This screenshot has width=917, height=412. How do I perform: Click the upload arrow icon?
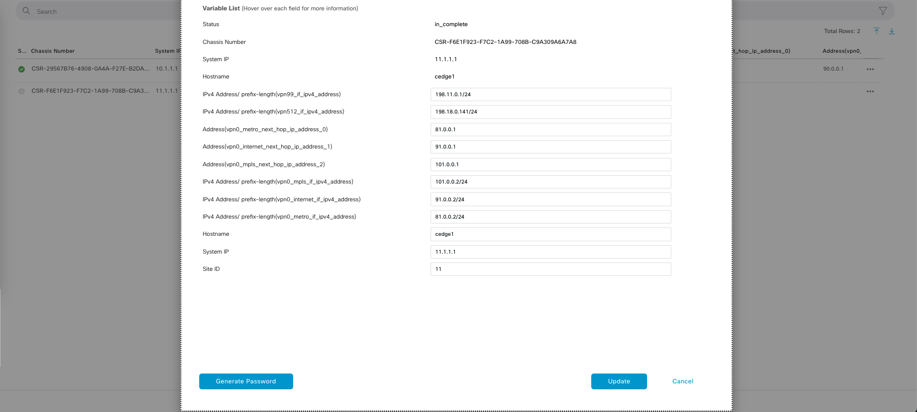click(876, 31)
